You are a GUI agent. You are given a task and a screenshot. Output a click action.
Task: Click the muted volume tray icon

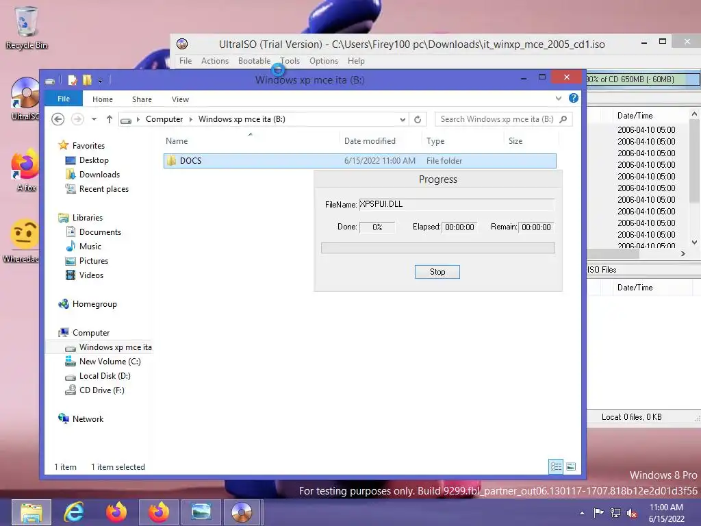coord(632,513)
